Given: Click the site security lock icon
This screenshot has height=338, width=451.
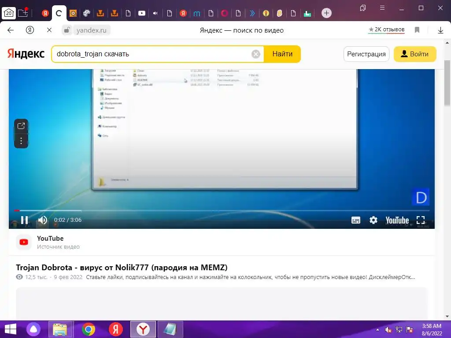Looking at the screenshot, I should coord(67,30).
